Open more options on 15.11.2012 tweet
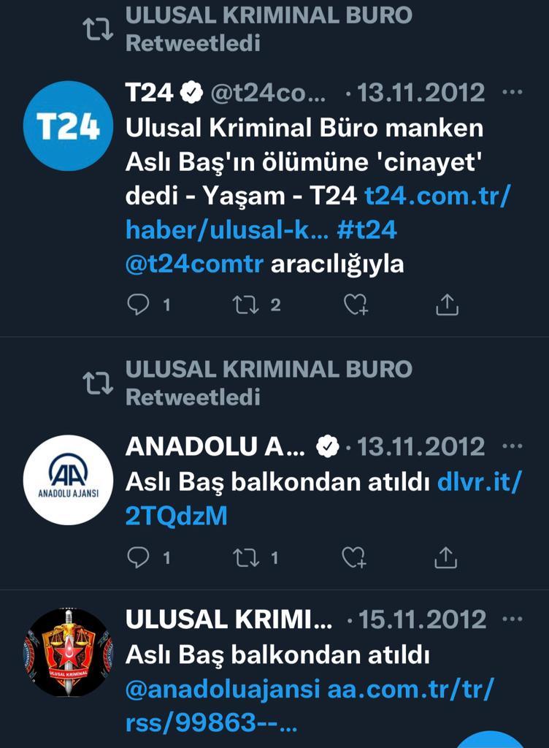The width and height of the screenshot is (549, 748). pos(512,619)
